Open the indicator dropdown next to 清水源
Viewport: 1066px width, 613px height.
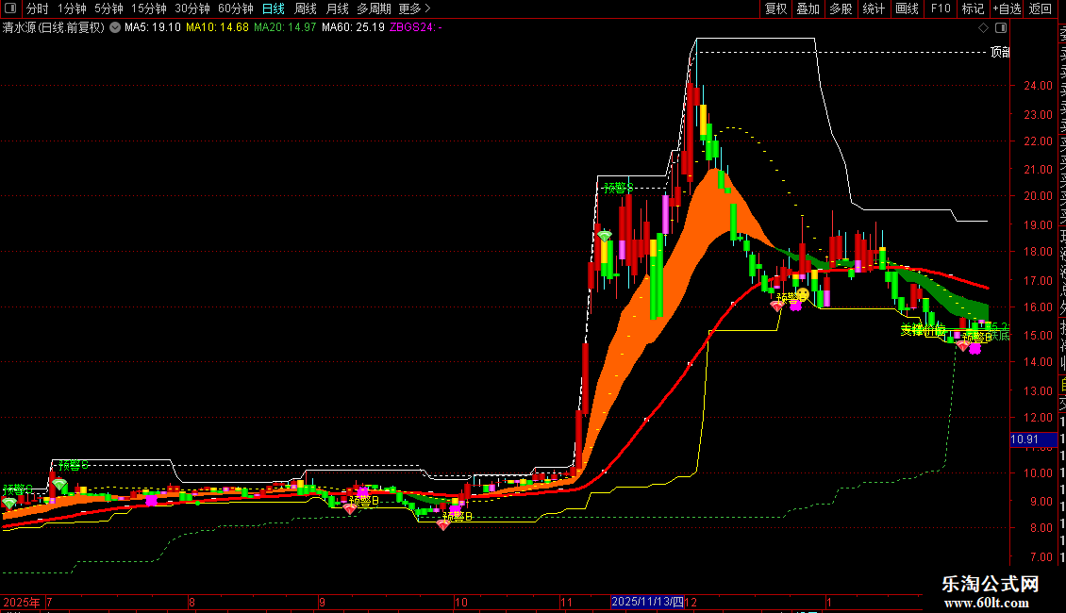(115, 27)
